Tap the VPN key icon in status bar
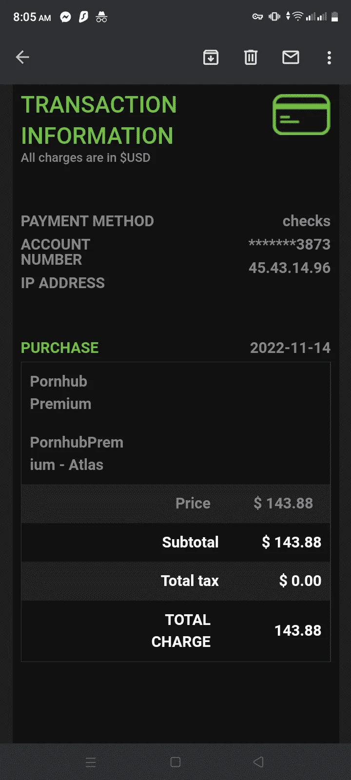The image size is (351, 780). [x=257, y=17]
